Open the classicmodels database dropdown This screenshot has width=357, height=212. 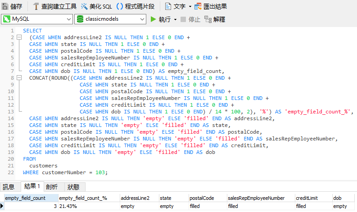pyautogui.click(x=142, y=19)
